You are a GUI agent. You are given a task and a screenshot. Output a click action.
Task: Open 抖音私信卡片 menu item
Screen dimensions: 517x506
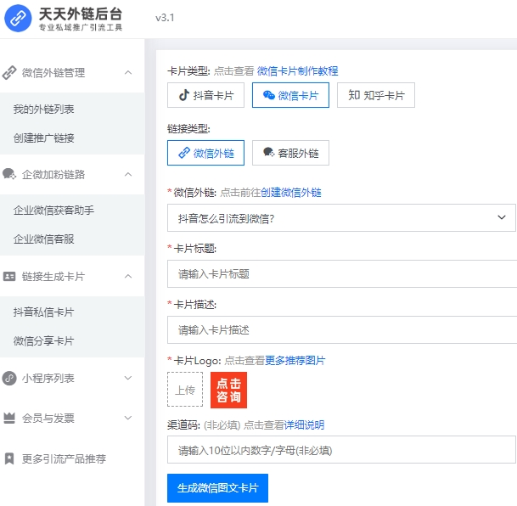pyautogui.click(x=43, y=312)
